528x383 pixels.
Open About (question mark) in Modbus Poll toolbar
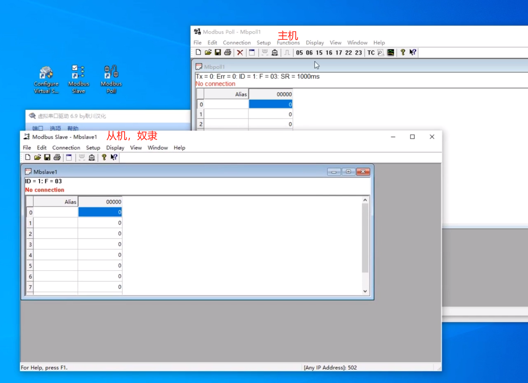coord(403,52)
